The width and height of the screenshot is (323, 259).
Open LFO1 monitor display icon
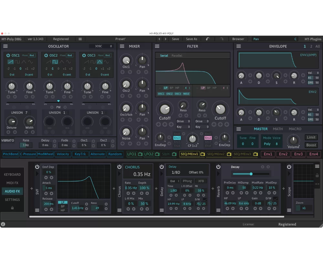coord(140,154)
